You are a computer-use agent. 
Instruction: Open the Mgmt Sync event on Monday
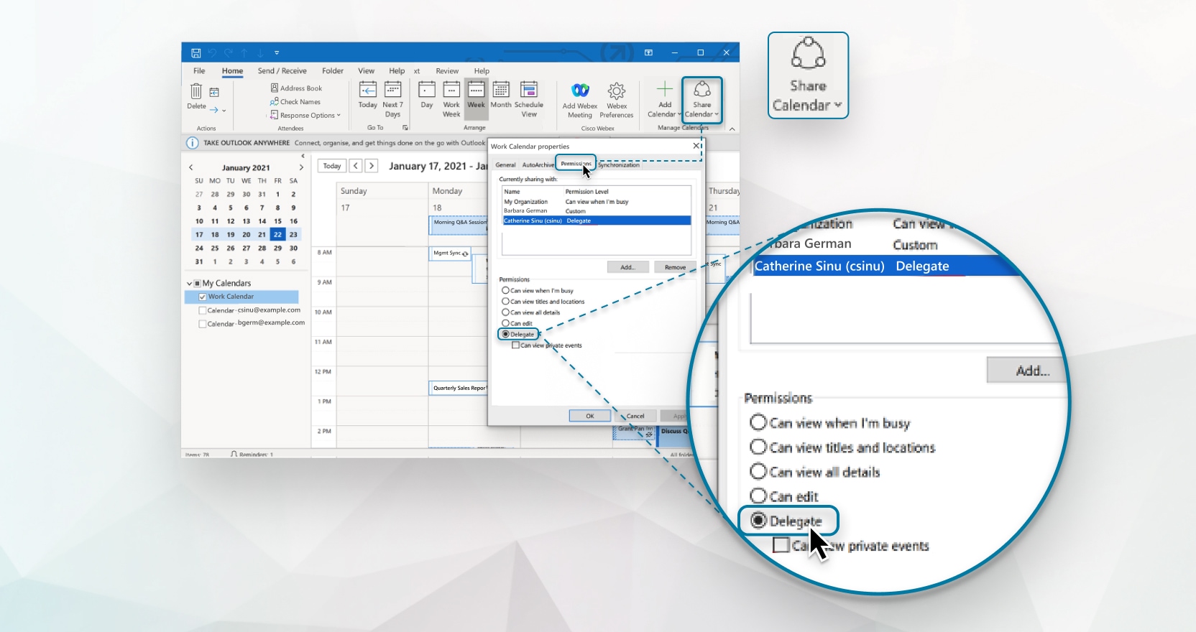point(451,254)
